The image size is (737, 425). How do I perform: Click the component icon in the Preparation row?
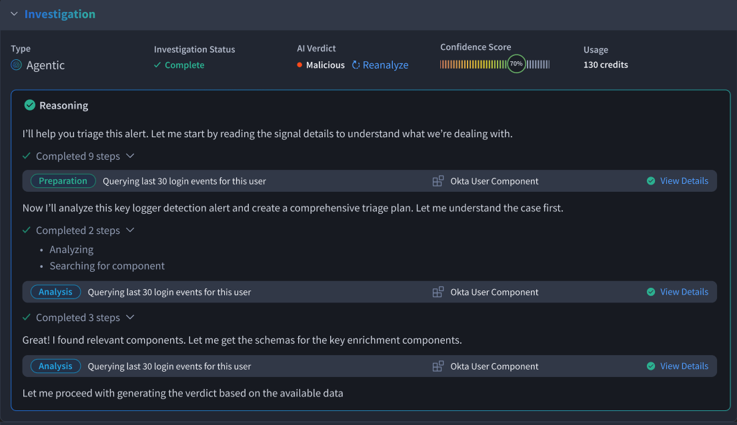pos(438,181)
